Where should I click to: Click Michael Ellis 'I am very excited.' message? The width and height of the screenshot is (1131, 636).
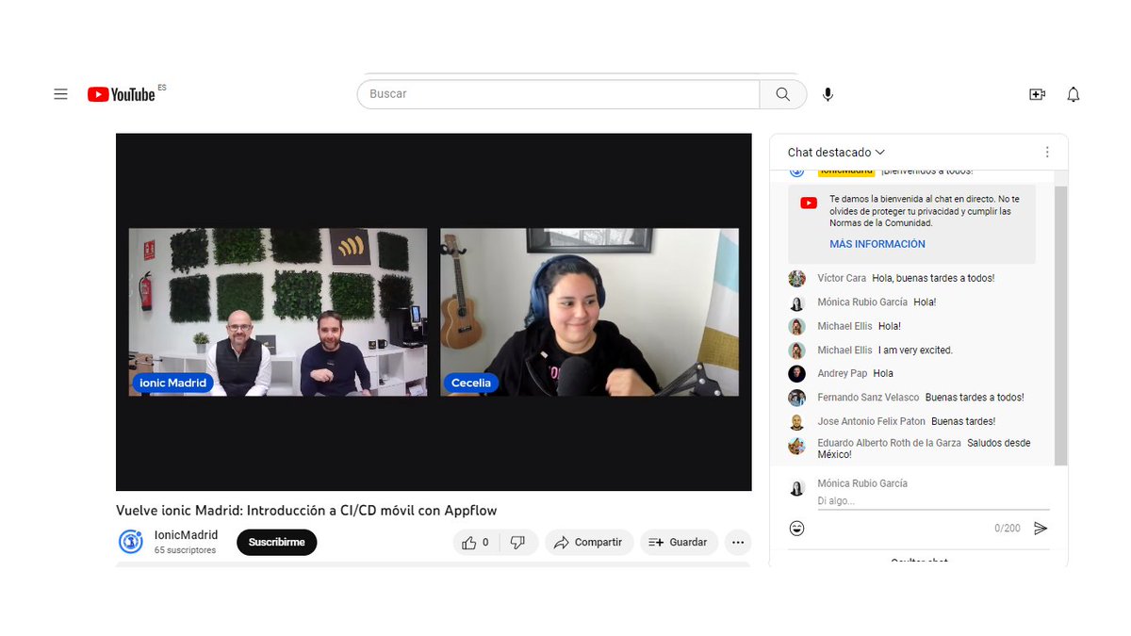coord(915,351)
